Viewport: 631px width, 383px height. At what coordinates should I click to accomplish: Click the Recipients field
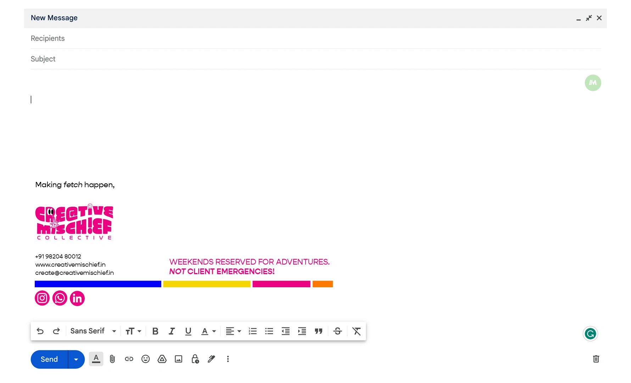316,38
